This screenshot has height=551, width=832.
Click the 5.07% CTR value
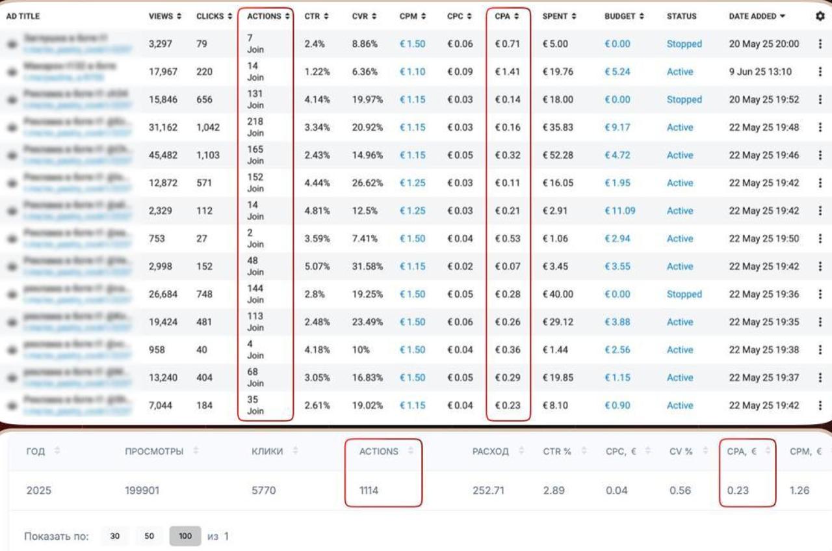click(317, 266)
